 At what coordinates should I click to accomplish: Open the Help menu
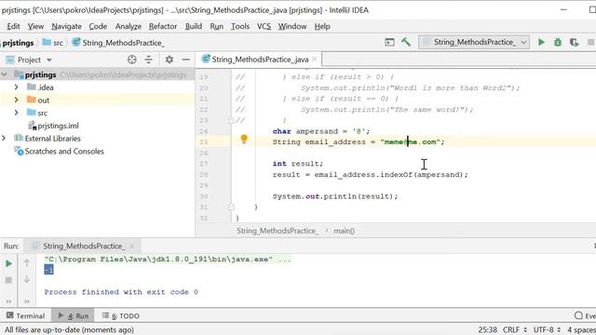click(322, 26)
